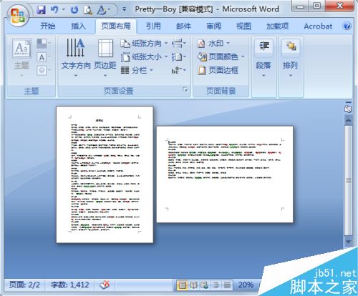The height and width of the screenshot is (296, 358).
Task: Open the Text Direction (文字方向) tool
Action: 76,58
